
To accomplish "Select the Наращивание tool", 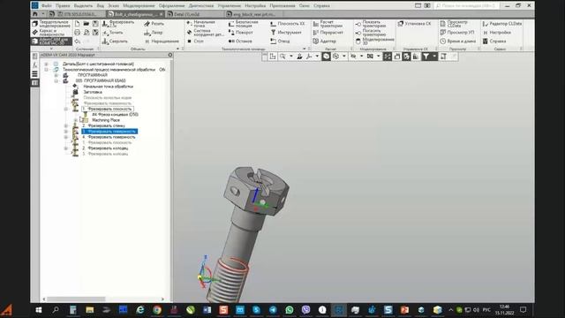I will (162, 42).
